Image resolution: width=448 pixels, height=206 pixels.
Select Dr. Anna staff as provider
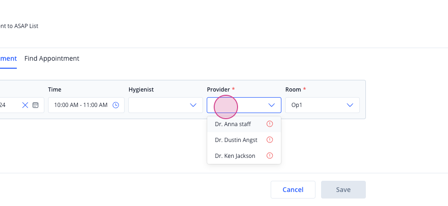click(x=244, y=124)
